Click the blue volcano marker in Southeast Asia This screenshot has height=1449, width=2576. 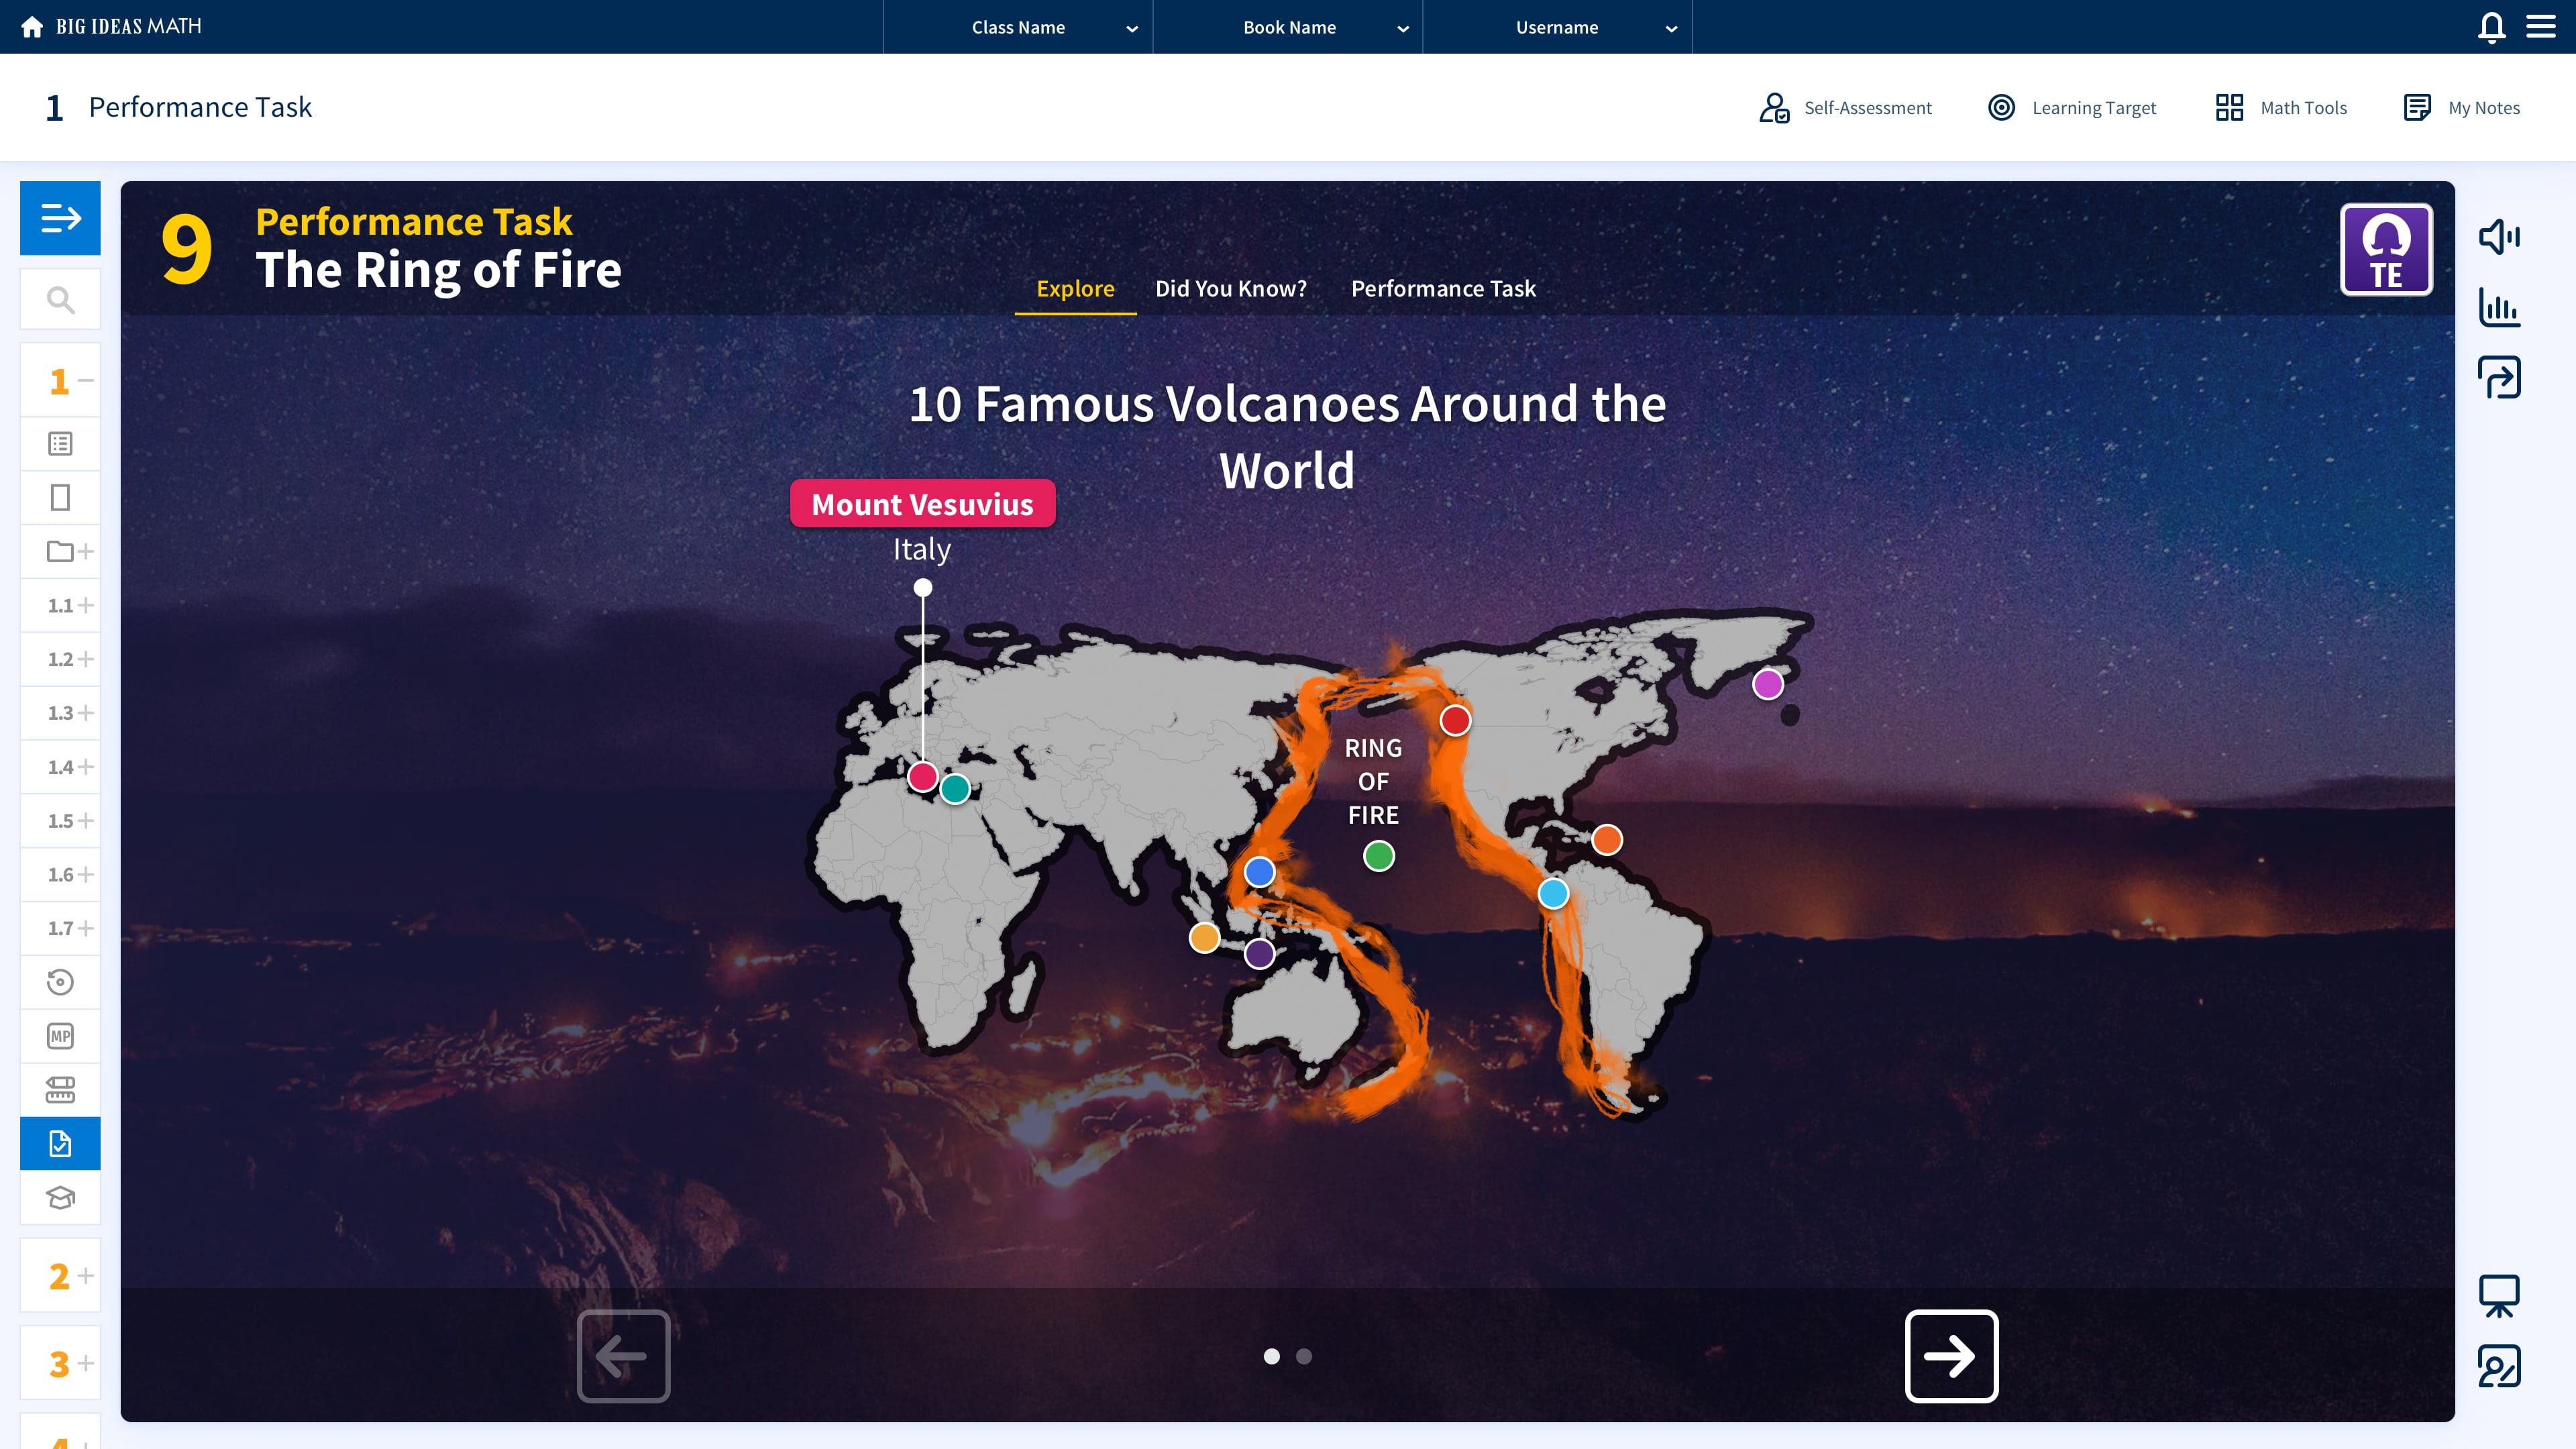pyautogui.click(x=1259, y=871)
